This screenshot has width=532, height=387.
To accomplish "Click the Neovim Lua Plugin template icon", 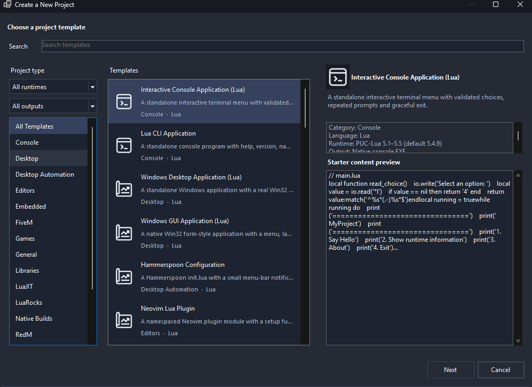I will click(124, 320).
